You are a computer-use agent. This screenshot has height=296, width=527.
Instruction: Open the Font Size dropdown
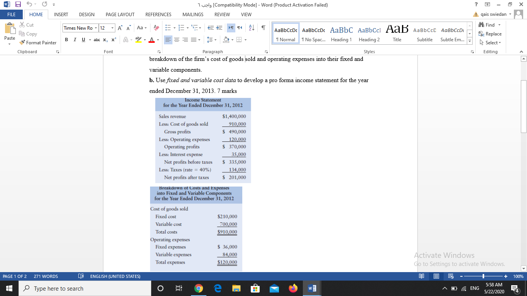112,28
